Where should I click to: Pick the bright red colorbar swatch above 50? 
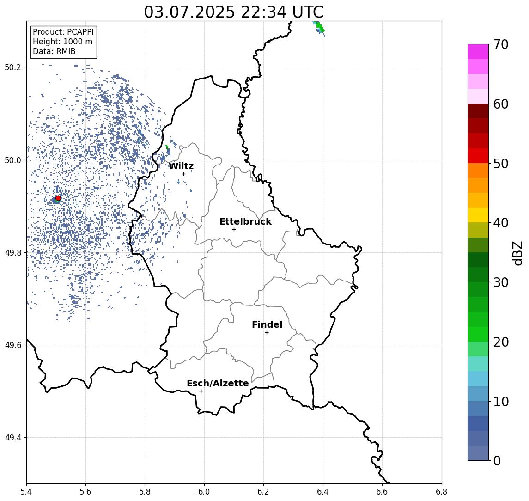(478, 156)
